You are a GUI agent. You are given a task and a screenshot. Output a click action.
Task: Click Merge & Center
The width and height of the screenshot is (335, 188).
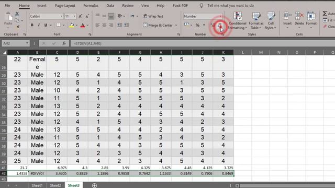[x=158, y=25]
